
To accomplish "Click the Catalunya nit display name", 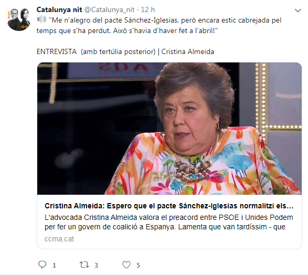I will coord(59,9).
